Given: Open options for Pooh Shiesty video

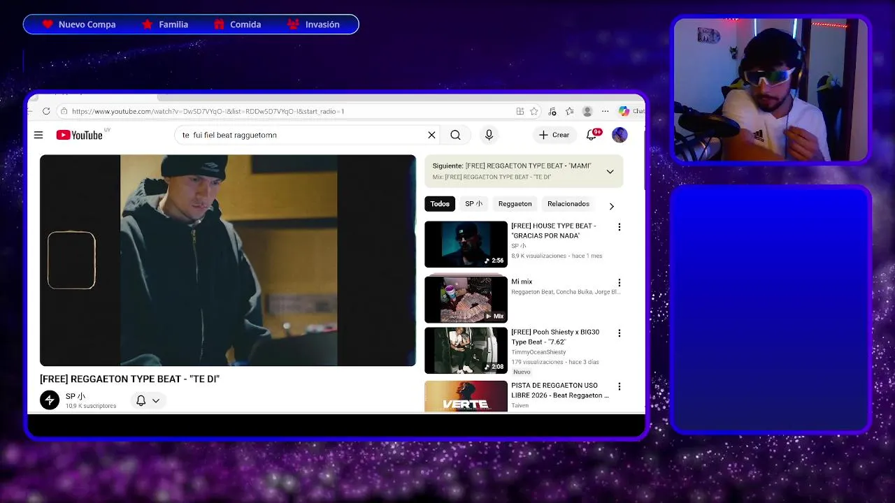Looking at the screenshot, I should click(x=619, y=333).
